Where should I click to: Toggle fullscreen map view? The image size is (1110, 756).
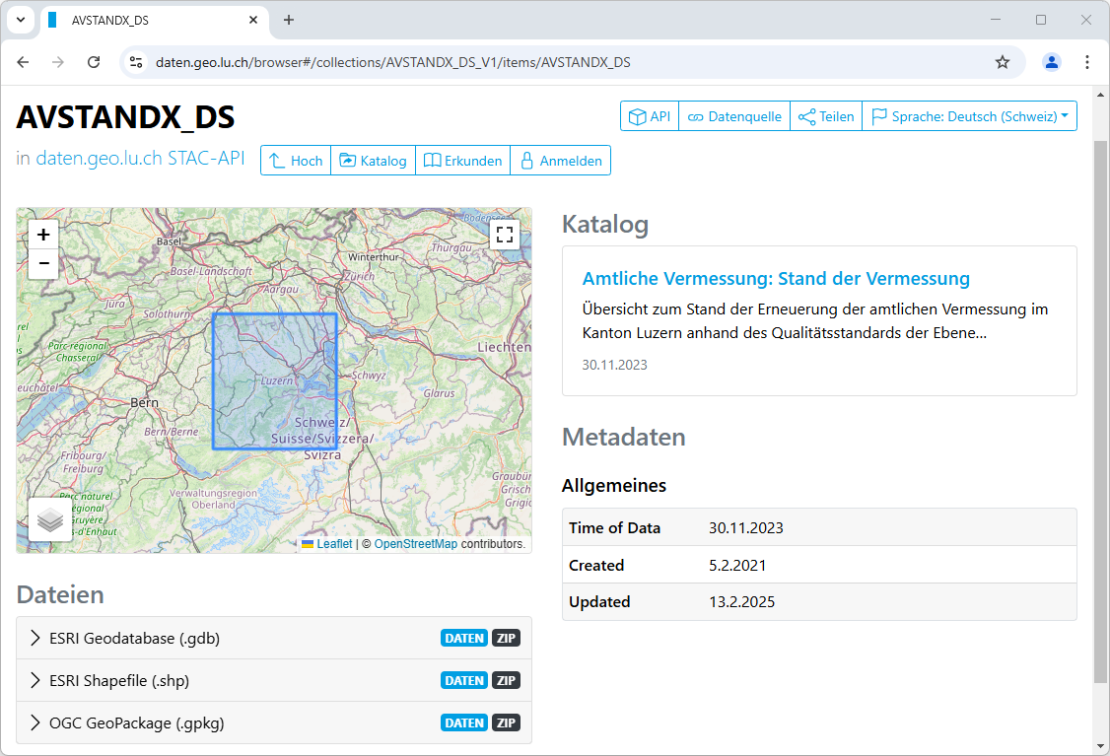point(505,235)
